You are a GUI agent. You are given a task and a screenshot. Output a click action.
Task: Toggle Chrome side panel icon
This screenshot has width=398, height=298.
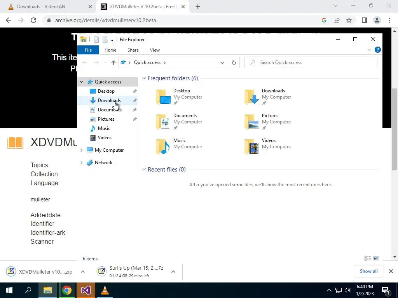point(365,20)
